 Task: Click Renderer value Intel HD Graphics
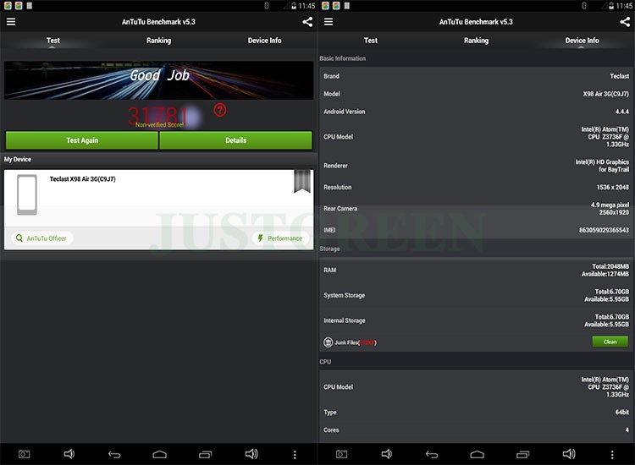602,166
